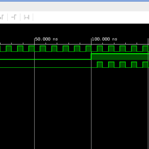The height and width of the screenshot is (149, 149).
Task: Click the first clock pulse at the left edge
Action: coord(9,49)
